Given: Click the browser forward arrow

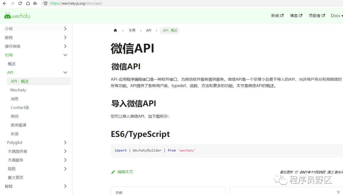Looking at the screenshot, I should 12,3.
